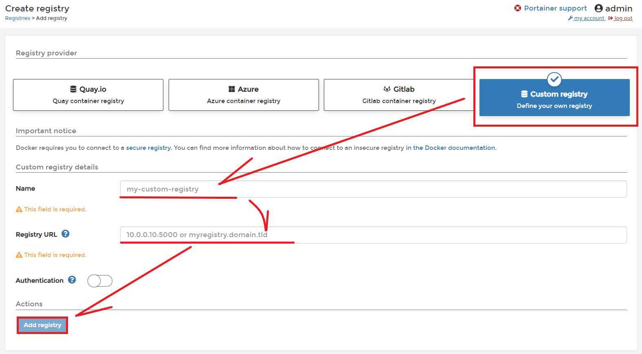Click the Create registry page title
Image resolution: width=642 pixels, height=354 pixels.
(37, 8)
